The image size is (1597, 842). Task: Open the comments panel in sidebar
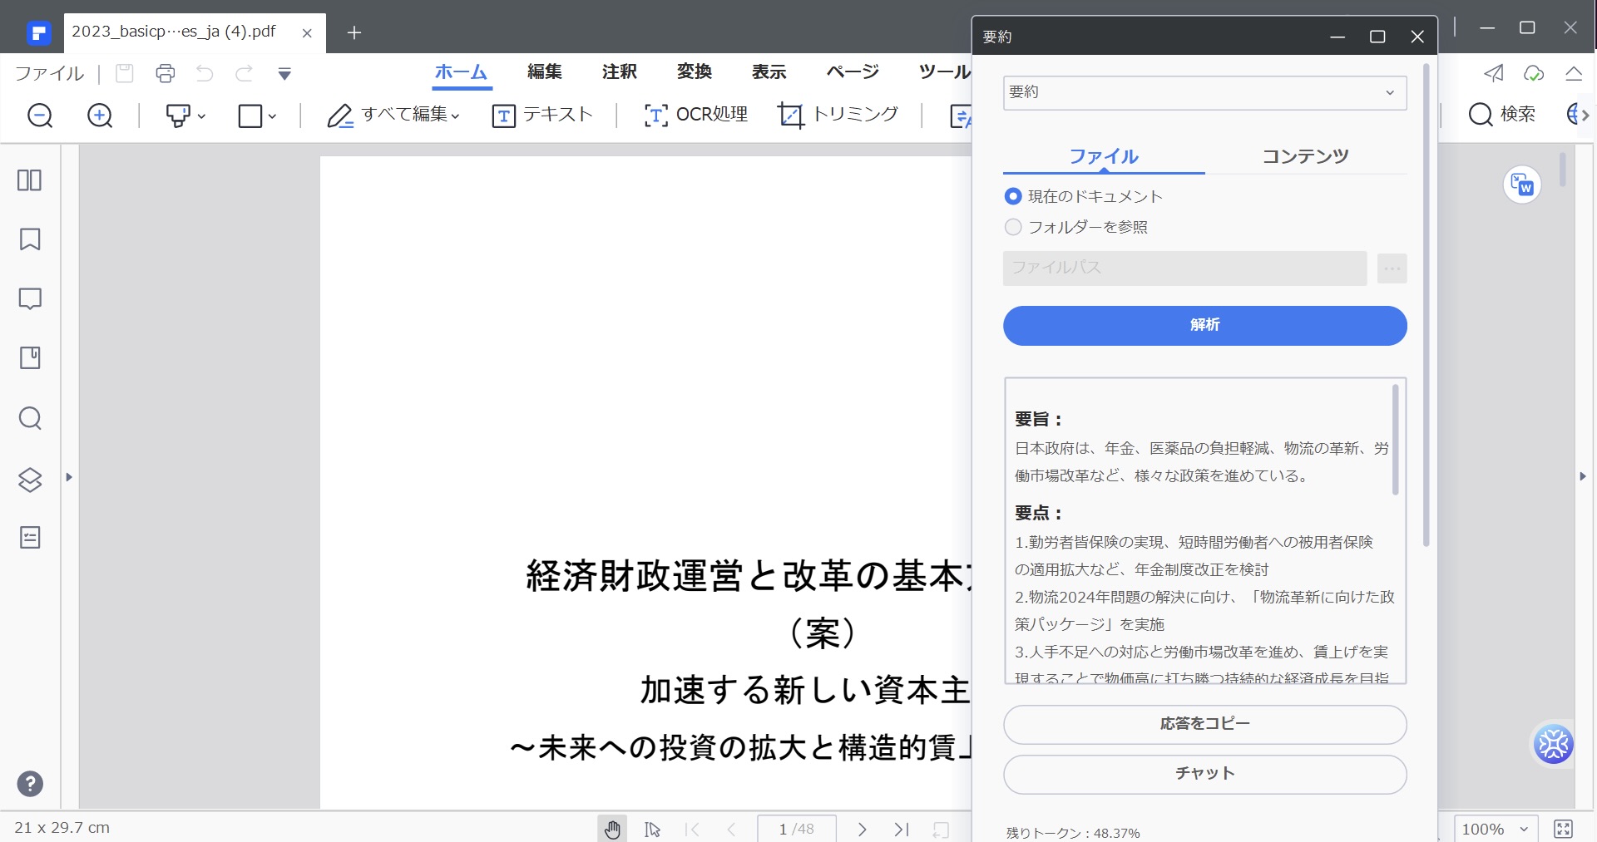[x=30, y=299]
